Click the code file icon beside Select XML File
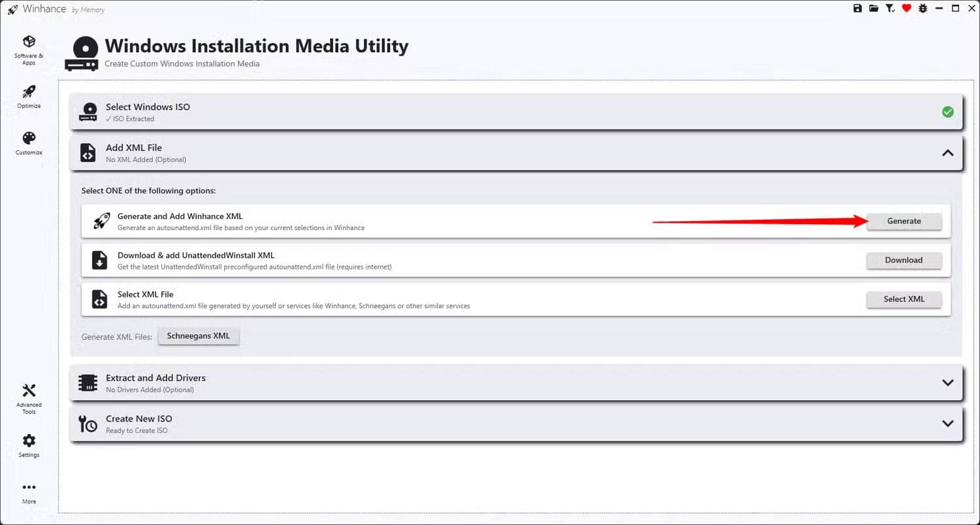Viewport: 980px width, 525px height. 99,299
